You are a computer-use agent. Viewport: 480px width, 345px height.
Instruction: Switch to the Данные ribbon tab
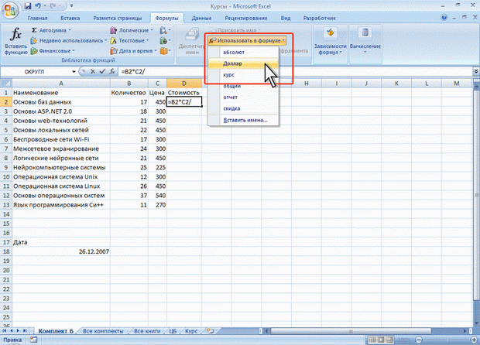click(201, 16)
